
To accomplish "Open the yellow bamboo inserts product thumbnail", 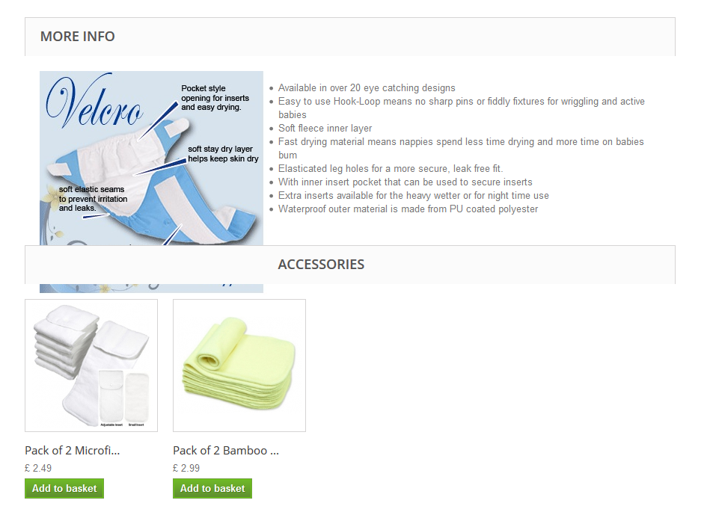I will [x=239, y=366].
